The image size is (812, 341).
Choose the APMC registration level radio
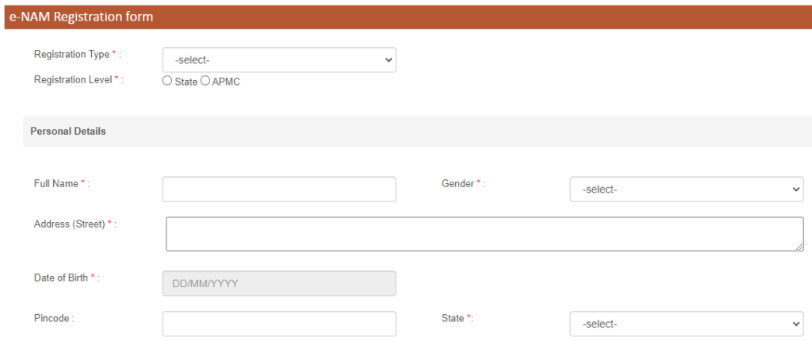coord(205,81)
